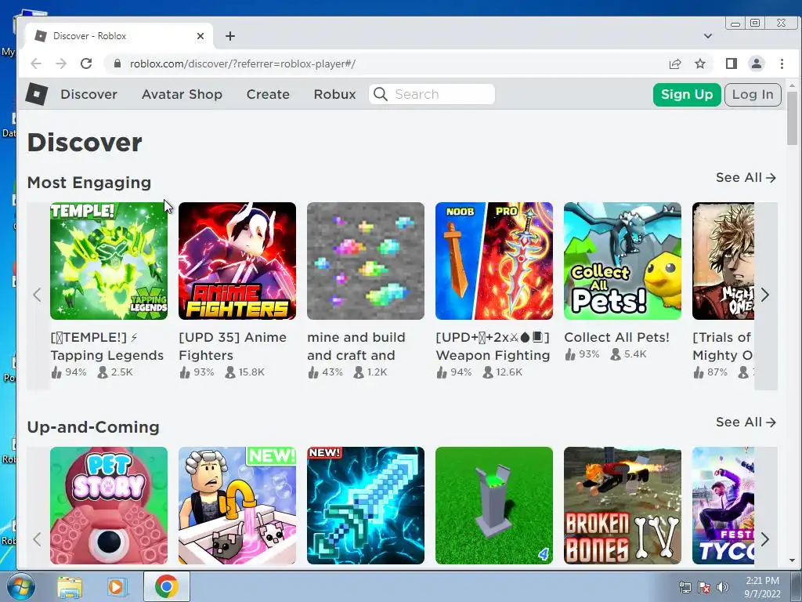Click the scrollbar up arrow

pyautogui.click(x=793, y=86)
